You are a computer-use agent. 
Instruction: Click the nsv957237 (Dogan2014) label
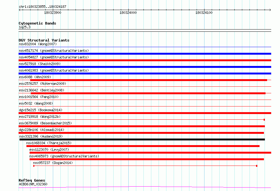coord(53,163)
